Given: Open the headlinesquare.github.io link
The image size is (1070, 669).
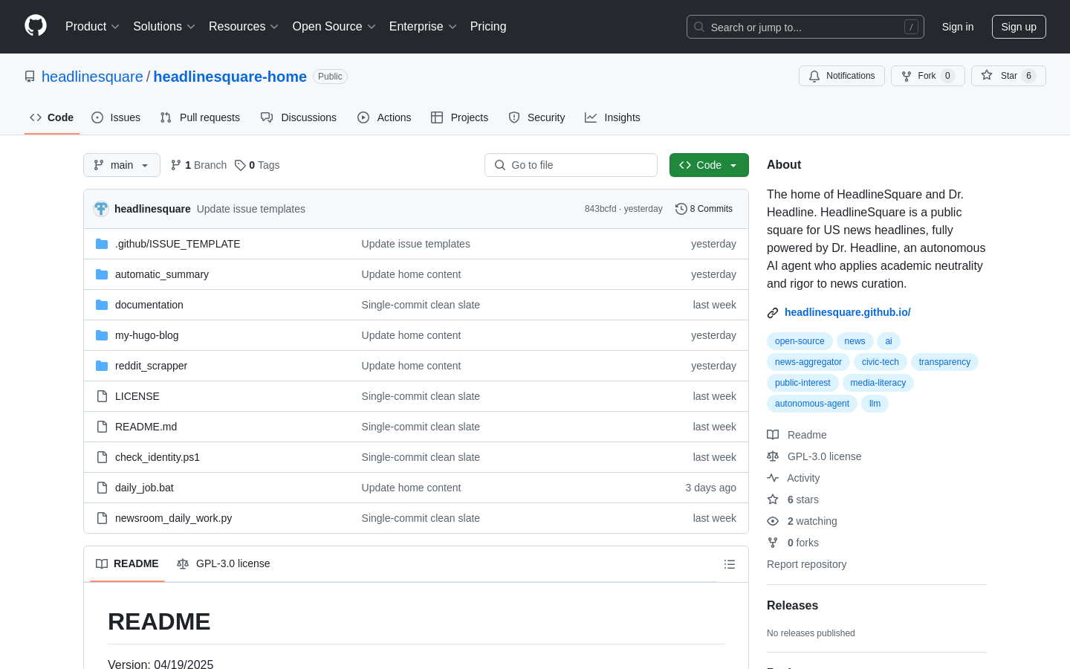Looking at the screenshot, I should pyautogui.click(x=848, y=312).
